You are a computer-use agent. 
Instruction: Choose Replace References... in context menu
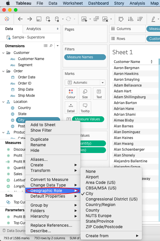point(51,225)
